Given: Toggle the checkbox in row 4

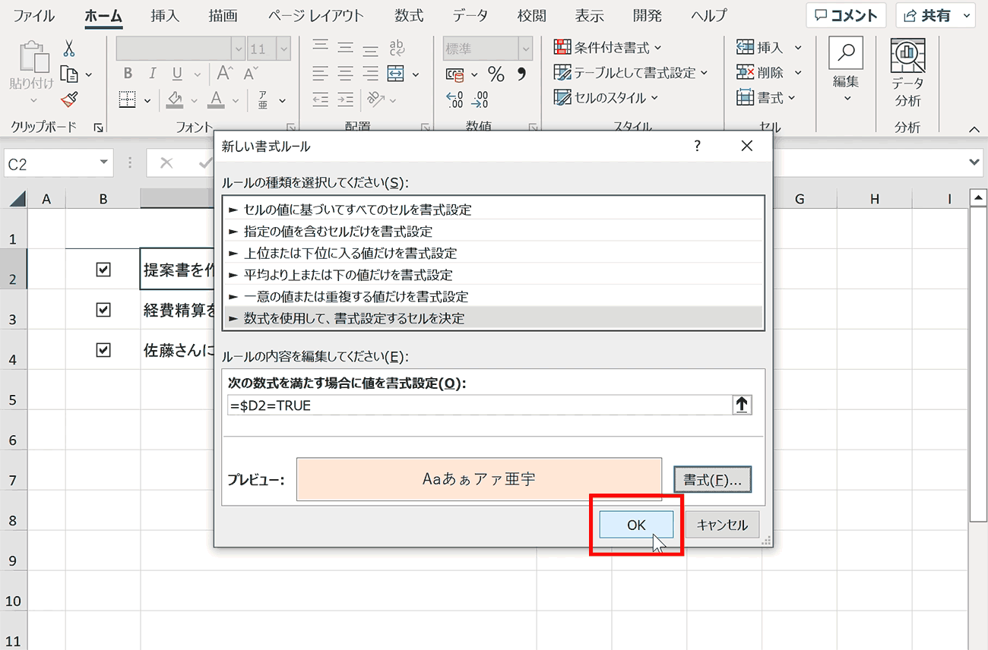Looking at the screenshot, I should [104, 350].
